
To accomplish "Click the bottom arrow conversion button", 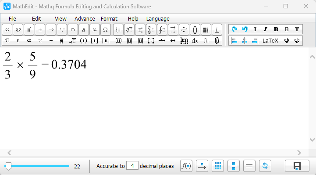I will (x=202, y=166).
